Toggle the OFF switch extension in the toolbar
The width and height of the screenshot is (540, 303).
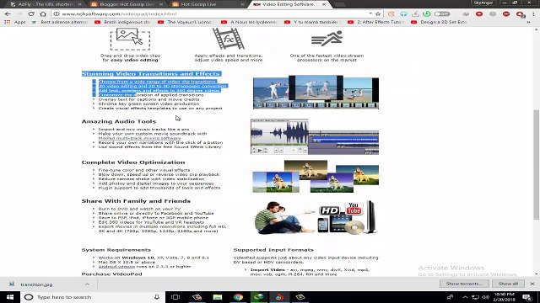442,13
